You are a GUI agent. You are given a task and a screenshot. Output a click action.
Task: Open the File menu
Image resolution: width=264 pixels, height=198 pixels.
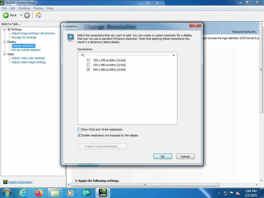click(4, 8)
